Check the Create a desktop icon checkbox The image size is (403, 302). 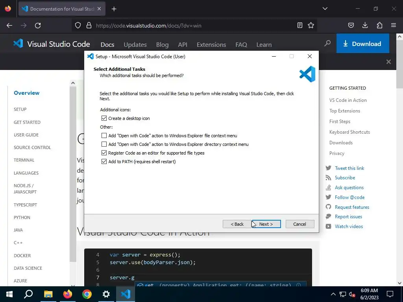104,118
